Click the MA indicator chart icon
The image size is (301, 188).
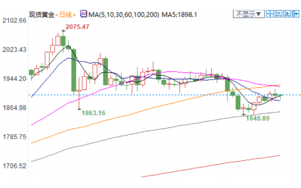(84, 14)
